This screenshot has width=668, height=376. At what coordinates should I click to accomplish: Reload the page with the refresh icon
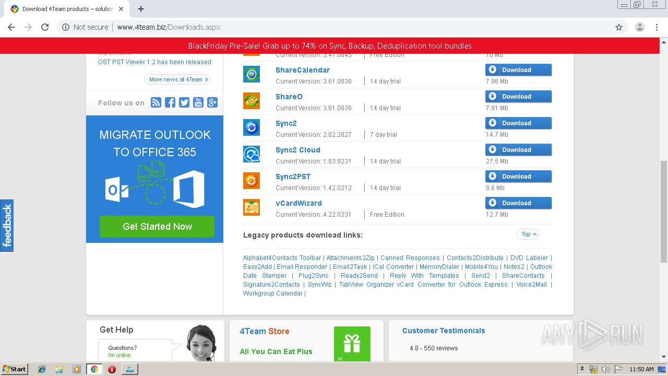45,27
